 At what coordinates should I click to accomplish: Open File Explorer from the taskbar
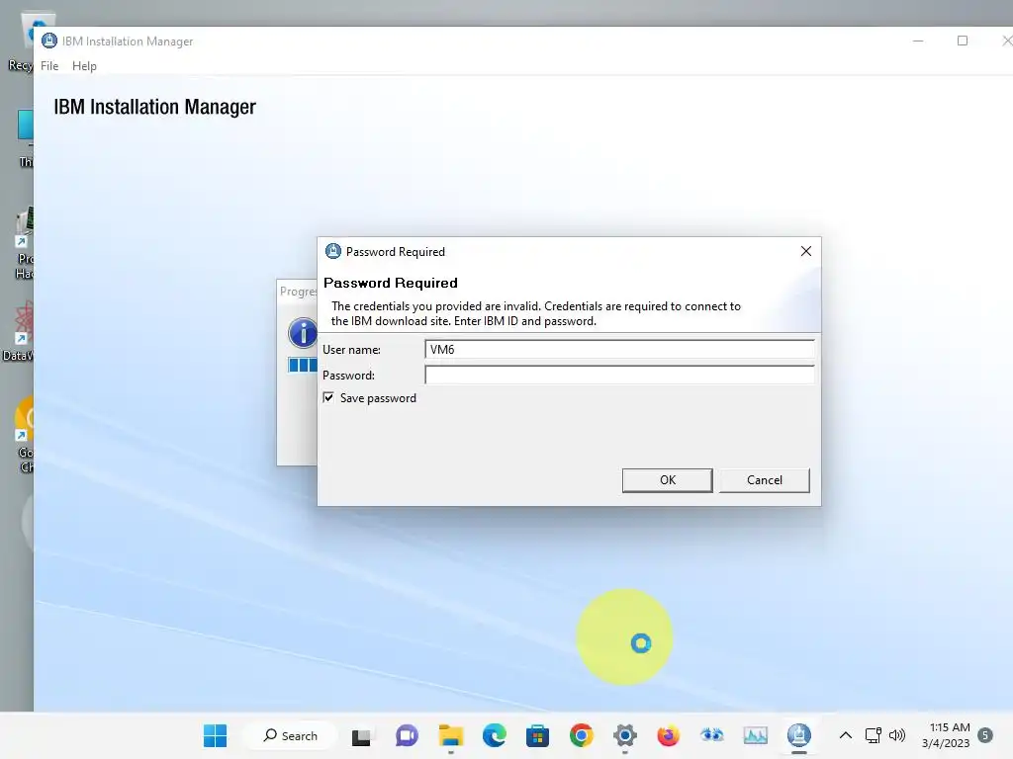pos(450,735)
